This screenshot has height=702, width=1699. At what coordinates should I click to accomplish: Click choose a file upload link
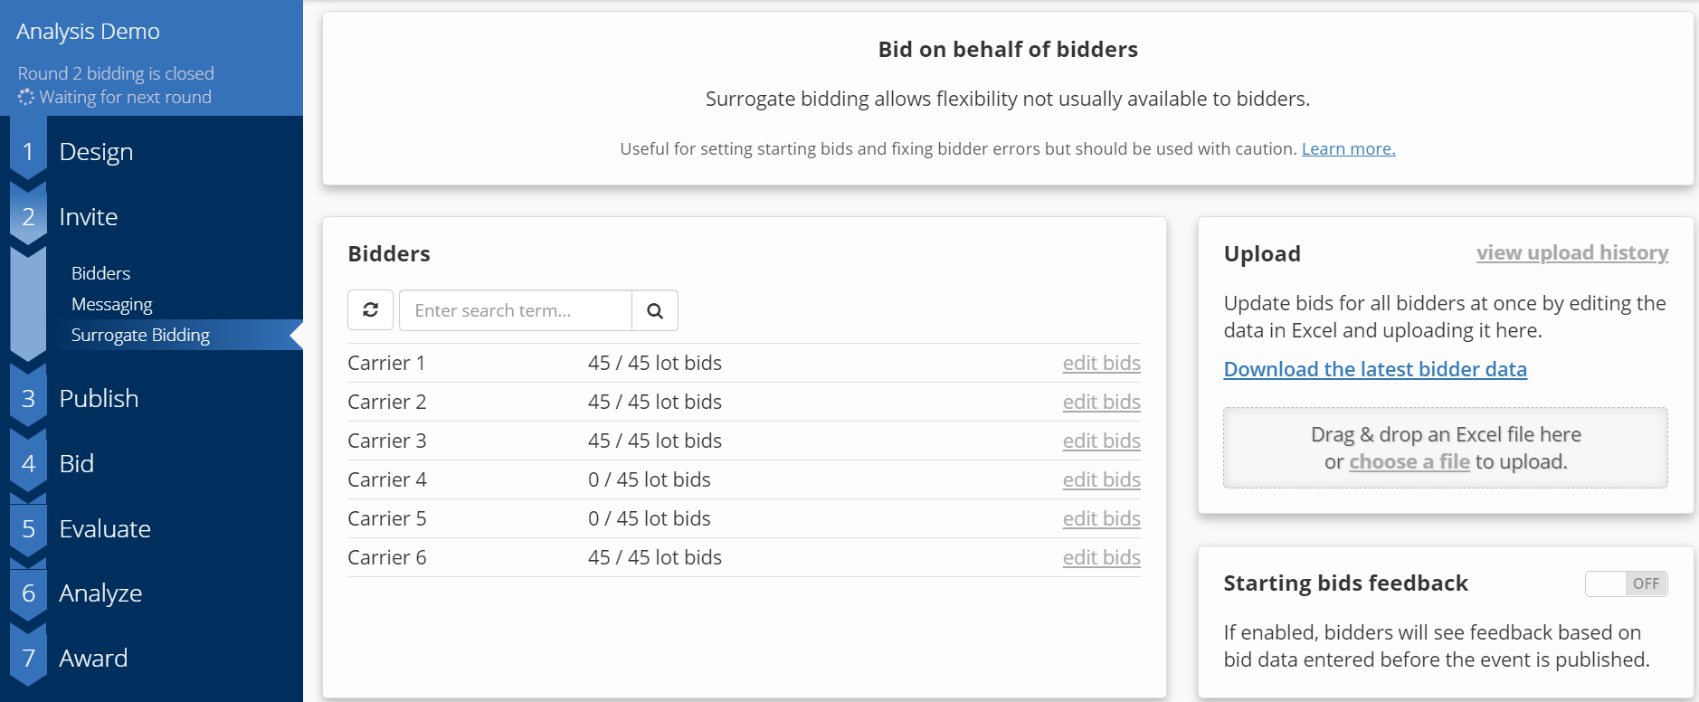click(x=1409, y=462)
